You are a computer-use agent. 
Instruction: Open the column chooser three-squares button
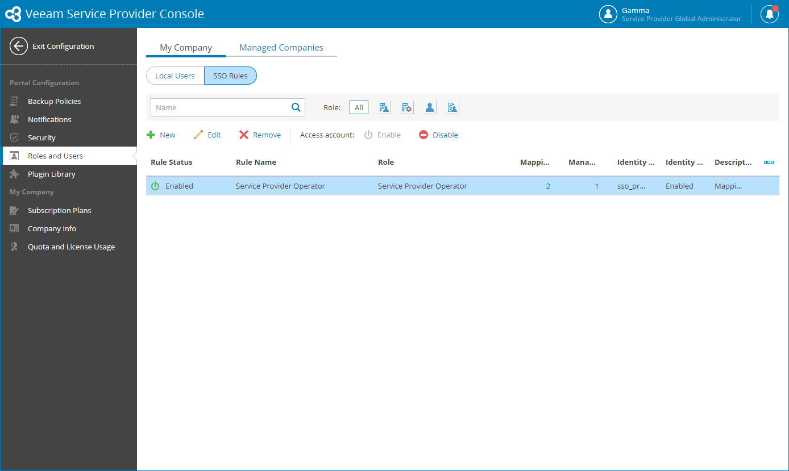click(769, 162)
